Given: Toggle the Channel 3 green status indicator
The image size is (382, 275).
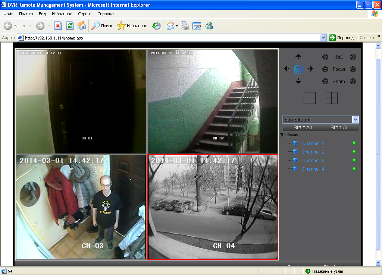Looking at the screenshot, I should 354,160.
